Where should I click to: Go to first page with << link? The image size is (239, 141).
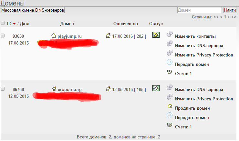[x=216, y=17]
